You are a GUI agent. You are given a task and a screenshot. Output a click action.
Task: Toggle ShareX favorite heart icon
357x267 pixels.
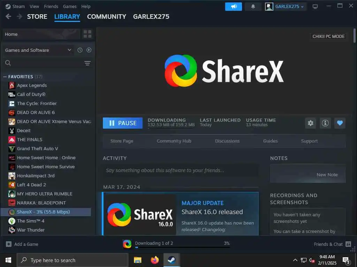coord(340,123)
